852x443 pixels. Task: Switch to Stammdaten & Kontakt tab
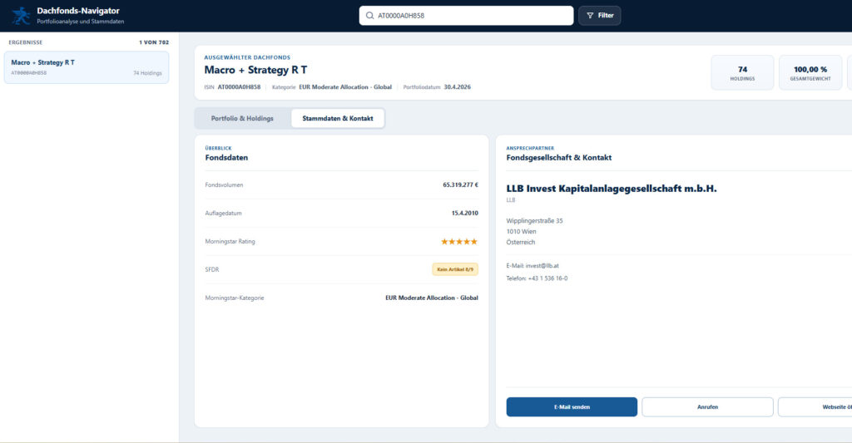338,118
